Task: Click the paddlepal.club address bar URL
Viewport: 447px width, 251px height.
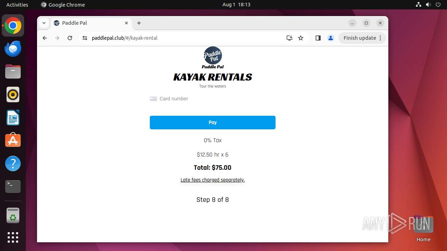Action: pos(125,38)
